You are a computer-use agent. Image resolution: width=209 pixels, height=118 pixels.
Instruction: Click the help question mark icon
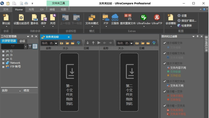(x=204, y=9)
